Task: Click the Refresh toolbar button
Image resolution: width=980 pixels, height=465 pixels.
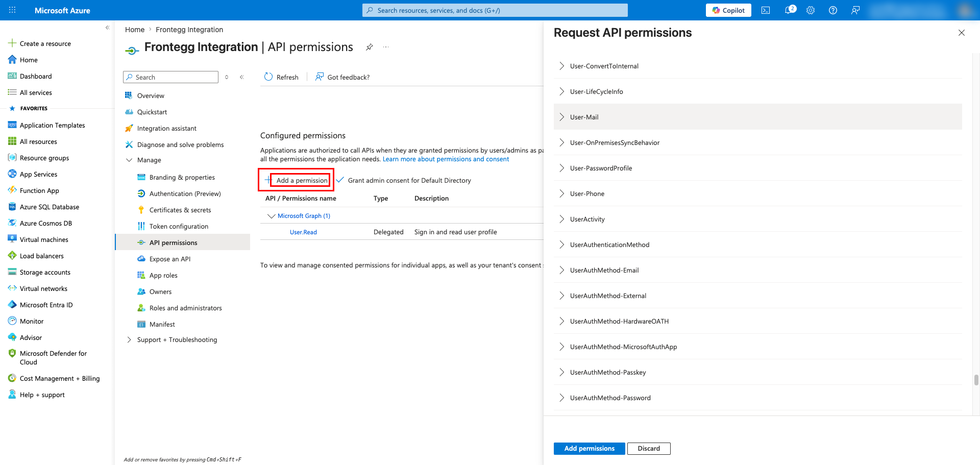Action: [x=281, y=77]
